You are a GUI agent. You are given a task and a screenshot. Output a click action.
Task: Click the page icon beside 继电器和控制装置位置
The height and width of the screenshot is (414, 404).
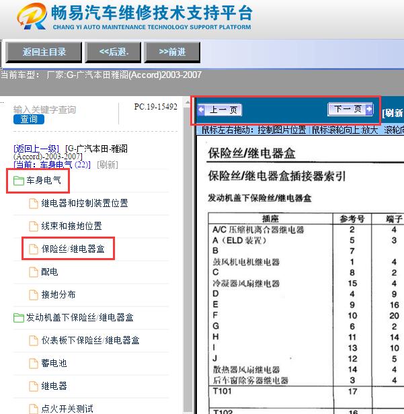point(34,204)
